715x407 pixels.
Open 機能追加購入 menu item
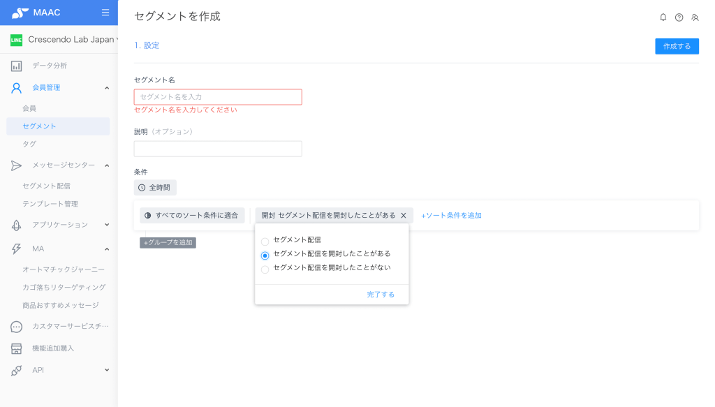tap(53, 348)
